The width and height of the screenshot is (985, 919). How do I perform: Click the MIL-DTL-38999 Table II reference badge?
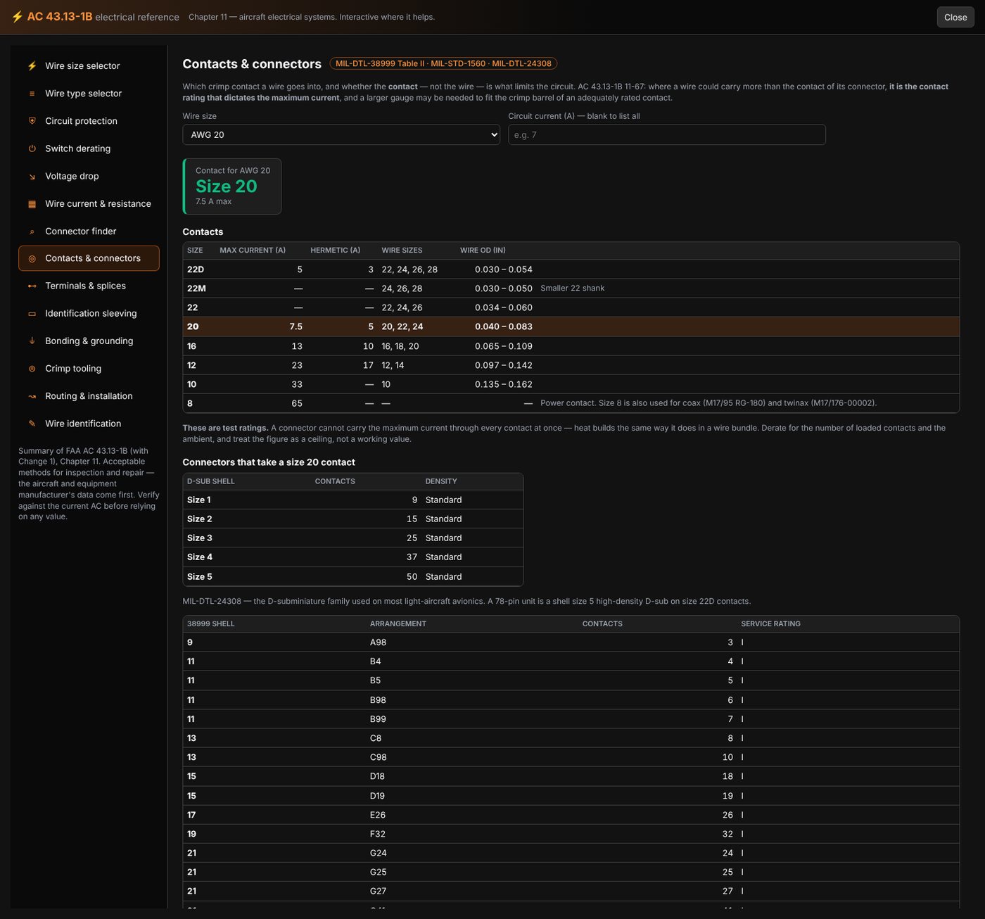pyautogui.click(x=443, y=63)
